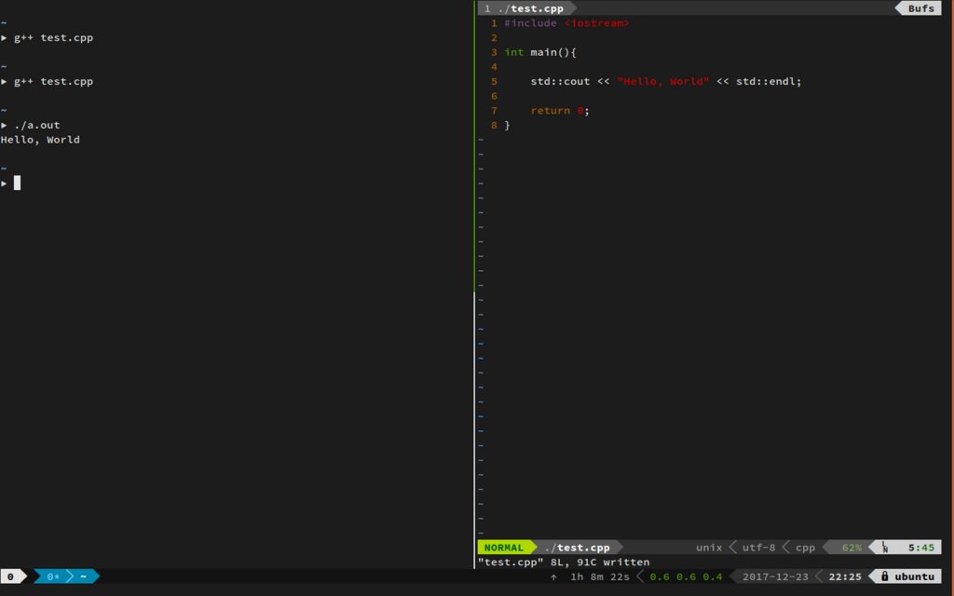
Task: Click the line number icon beside 5:45
Action: click(x=885, y=548)
